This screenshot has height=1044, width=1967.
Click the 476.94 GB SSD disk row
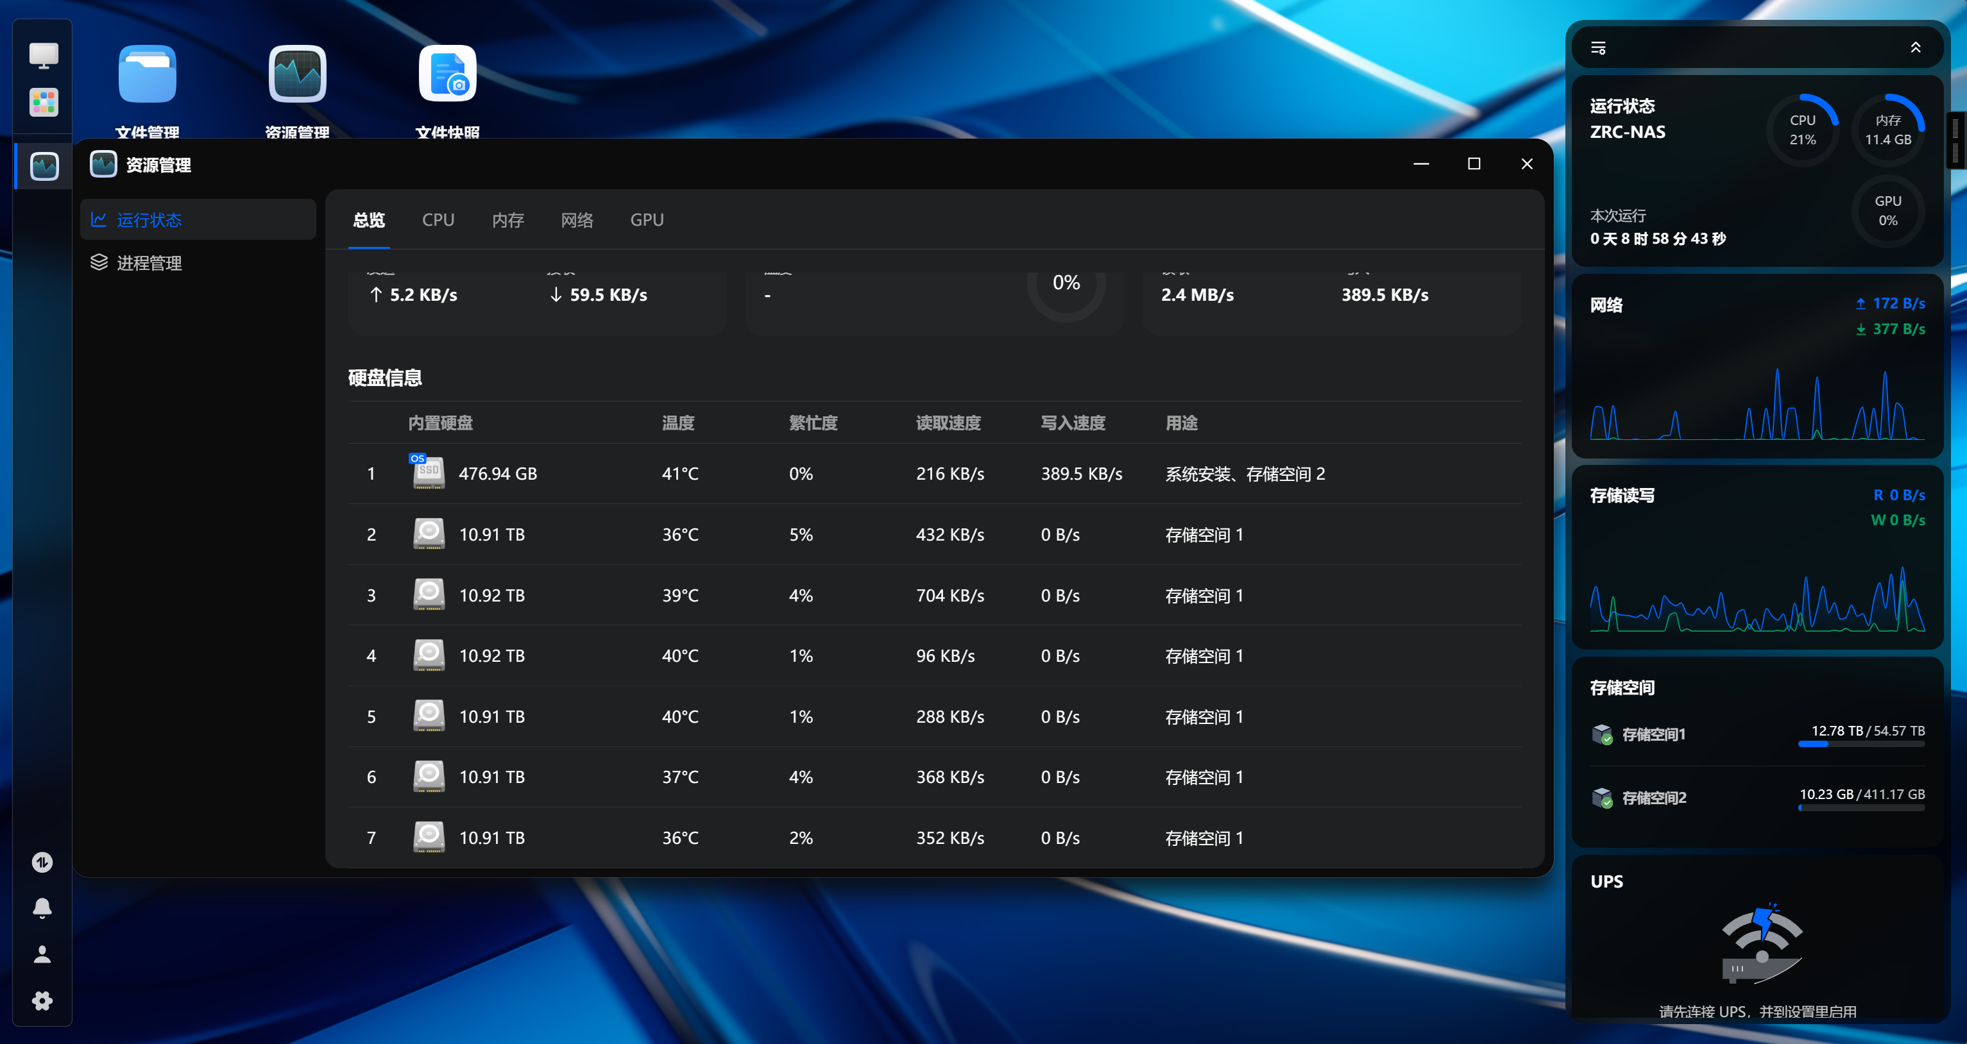pos(498,474)
